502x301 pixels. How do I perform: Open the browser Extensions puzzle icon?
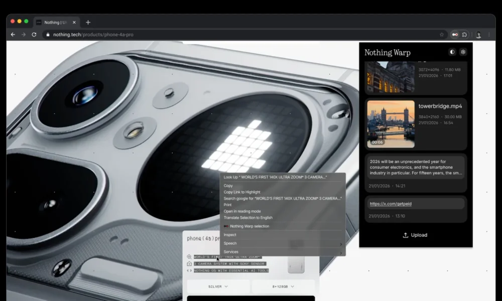(x=465, y=35)
